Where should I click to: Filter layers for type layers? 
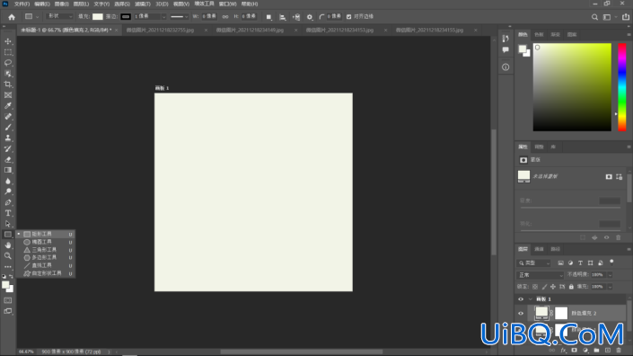click(581, 263)
